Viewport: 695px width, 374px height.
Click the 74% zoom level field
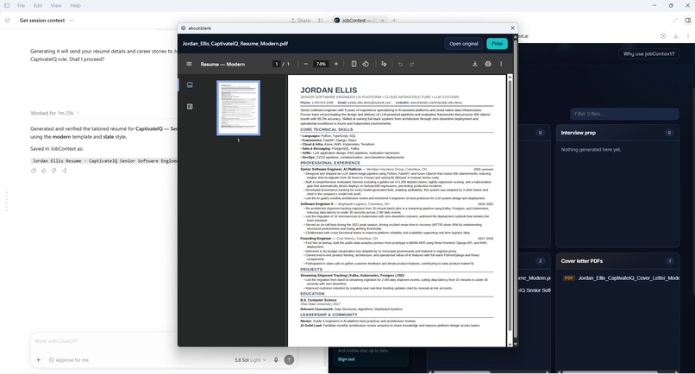(x=321, y=64)
